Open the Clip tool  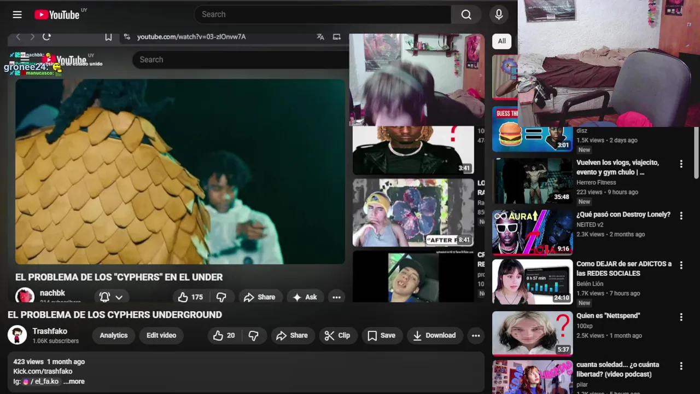pyautogui.click(x=337, y=335)
